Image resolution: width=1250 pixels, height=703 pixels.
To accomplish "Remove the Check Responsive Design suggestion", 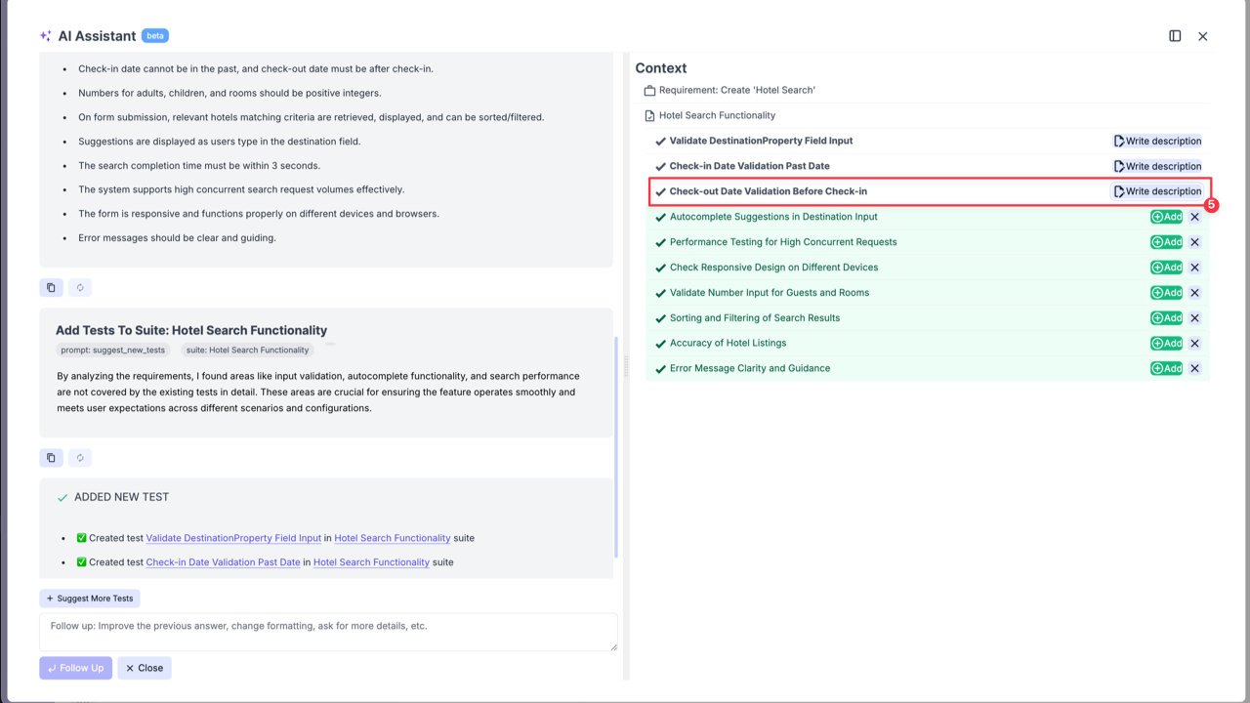I will 1194,267.
